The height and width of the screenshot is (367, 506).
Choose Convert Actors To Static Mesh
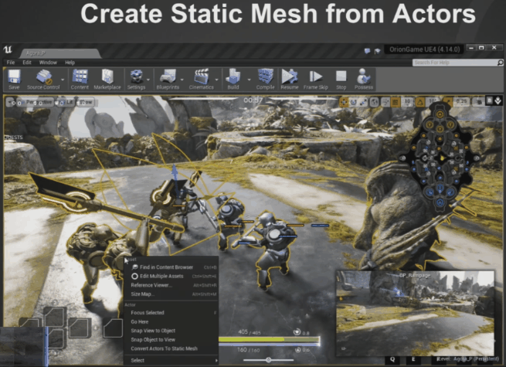click(x=171, y=348)
